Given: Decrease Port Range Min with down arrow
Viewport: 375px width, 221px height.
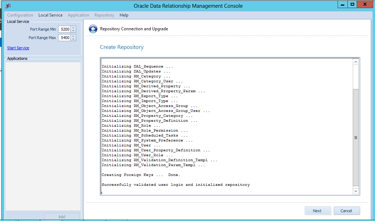Looking at the screenshot, I should pyautogui.click(x=73, y=31).
